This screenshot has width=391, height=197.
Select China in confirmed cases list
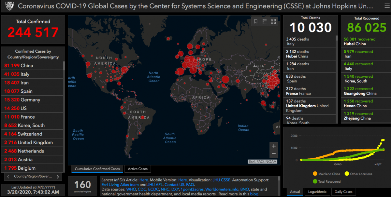tap(32, 66)
